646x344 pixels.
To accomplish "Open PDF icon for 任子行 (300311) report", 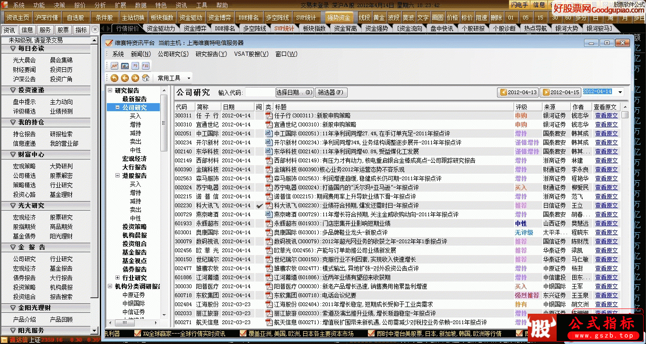I will [x=269, y=115].
